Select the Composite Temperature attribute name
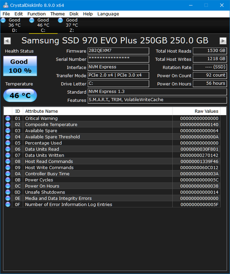 pyautogui.click(x=51, y=124)
